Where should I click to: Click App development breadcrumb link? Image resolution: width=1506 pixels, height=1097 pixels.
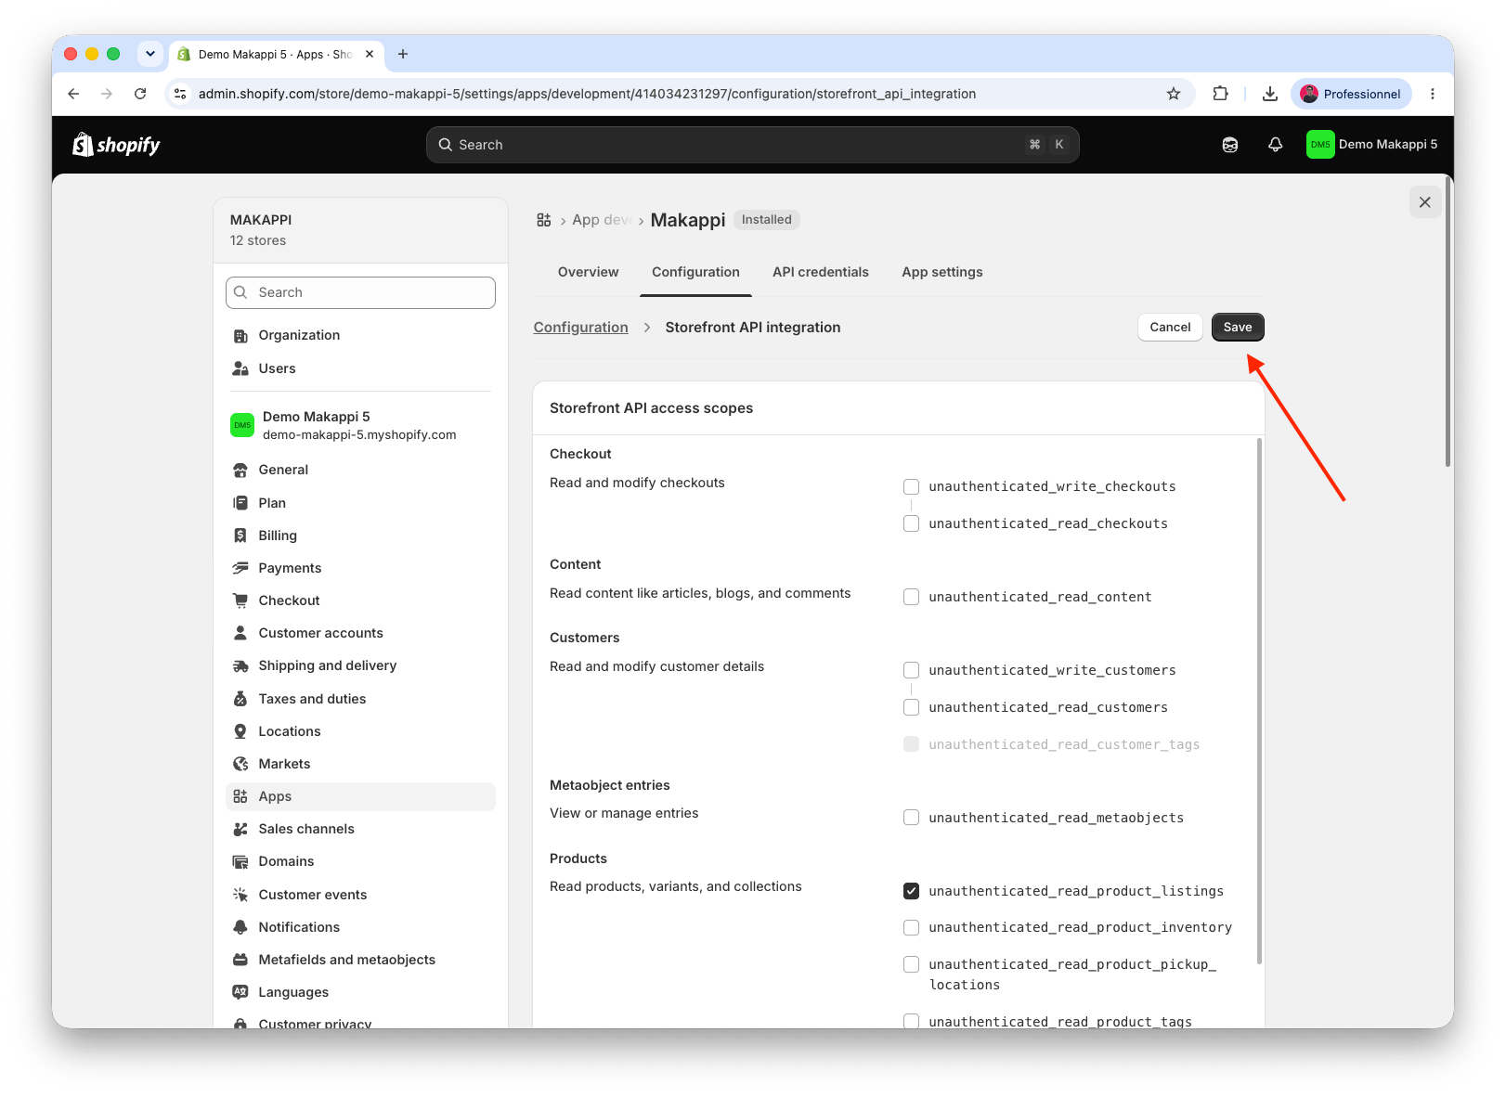(602, 220)
